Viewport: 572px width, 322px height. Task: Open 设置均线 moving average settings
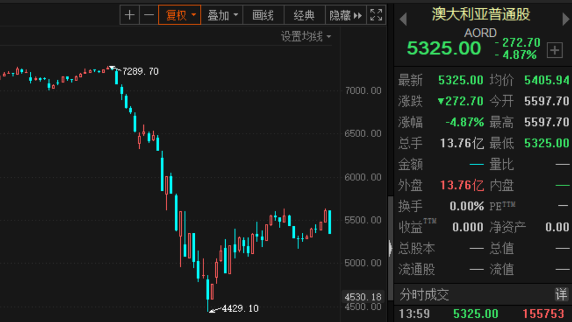[x=306, y=37]
